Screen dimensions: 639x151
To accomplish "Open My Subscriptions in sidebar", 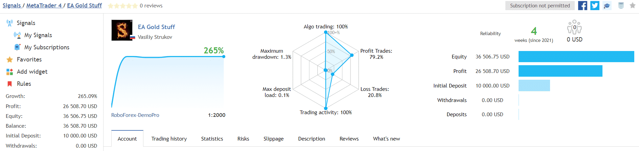I will tap(47, 47).
